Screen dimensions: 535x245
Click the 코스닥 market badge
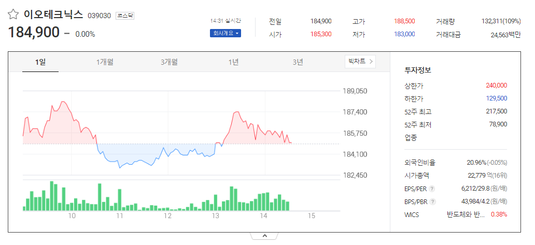coord(125,16)
